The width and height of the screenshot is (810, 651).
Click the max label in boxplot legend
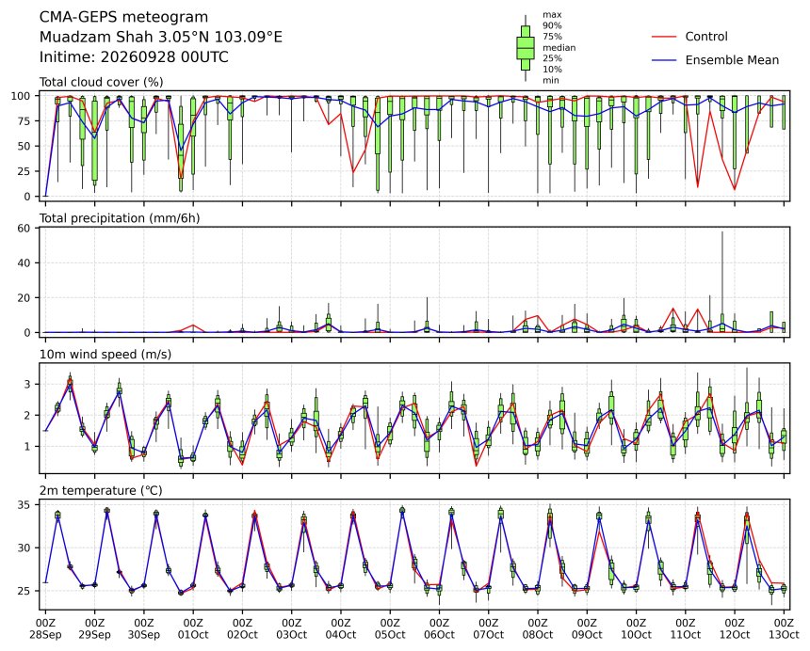click(x=552, y=15)
